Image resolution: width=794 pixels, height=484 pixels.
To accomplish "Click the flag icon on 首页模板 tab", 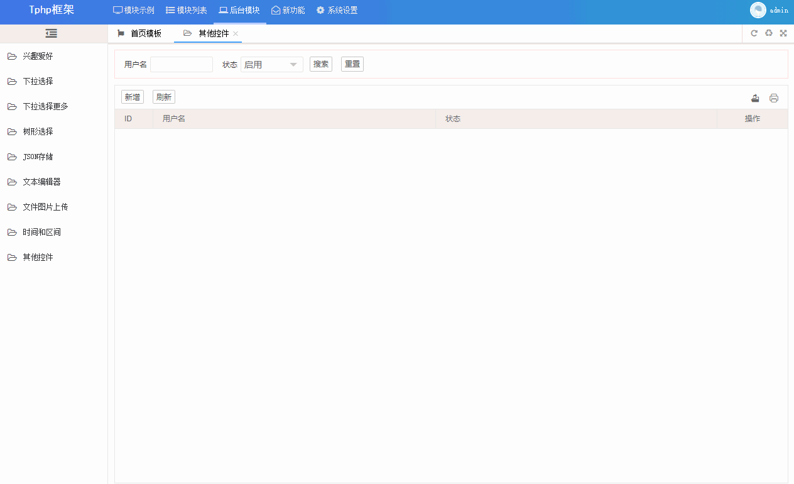I will coord(121,33).
